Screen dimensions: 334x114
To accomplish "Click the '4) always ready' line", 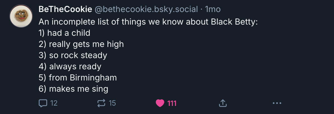I will point(70,67).
